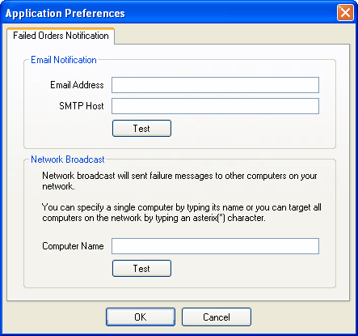Click the SMTP Host label
358x336 pixels.
[x=82, y=106]
